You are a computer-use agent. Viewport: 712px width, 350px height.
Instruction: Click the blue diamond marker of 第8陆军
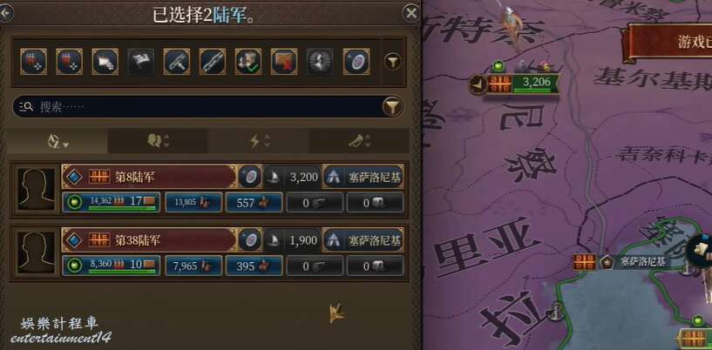(x=73, y=177)
